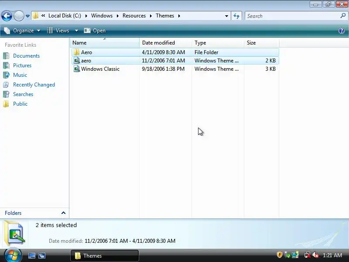The image size is (349, 262).
Task: Click the Aero folder name
Action: click(86, 52)
